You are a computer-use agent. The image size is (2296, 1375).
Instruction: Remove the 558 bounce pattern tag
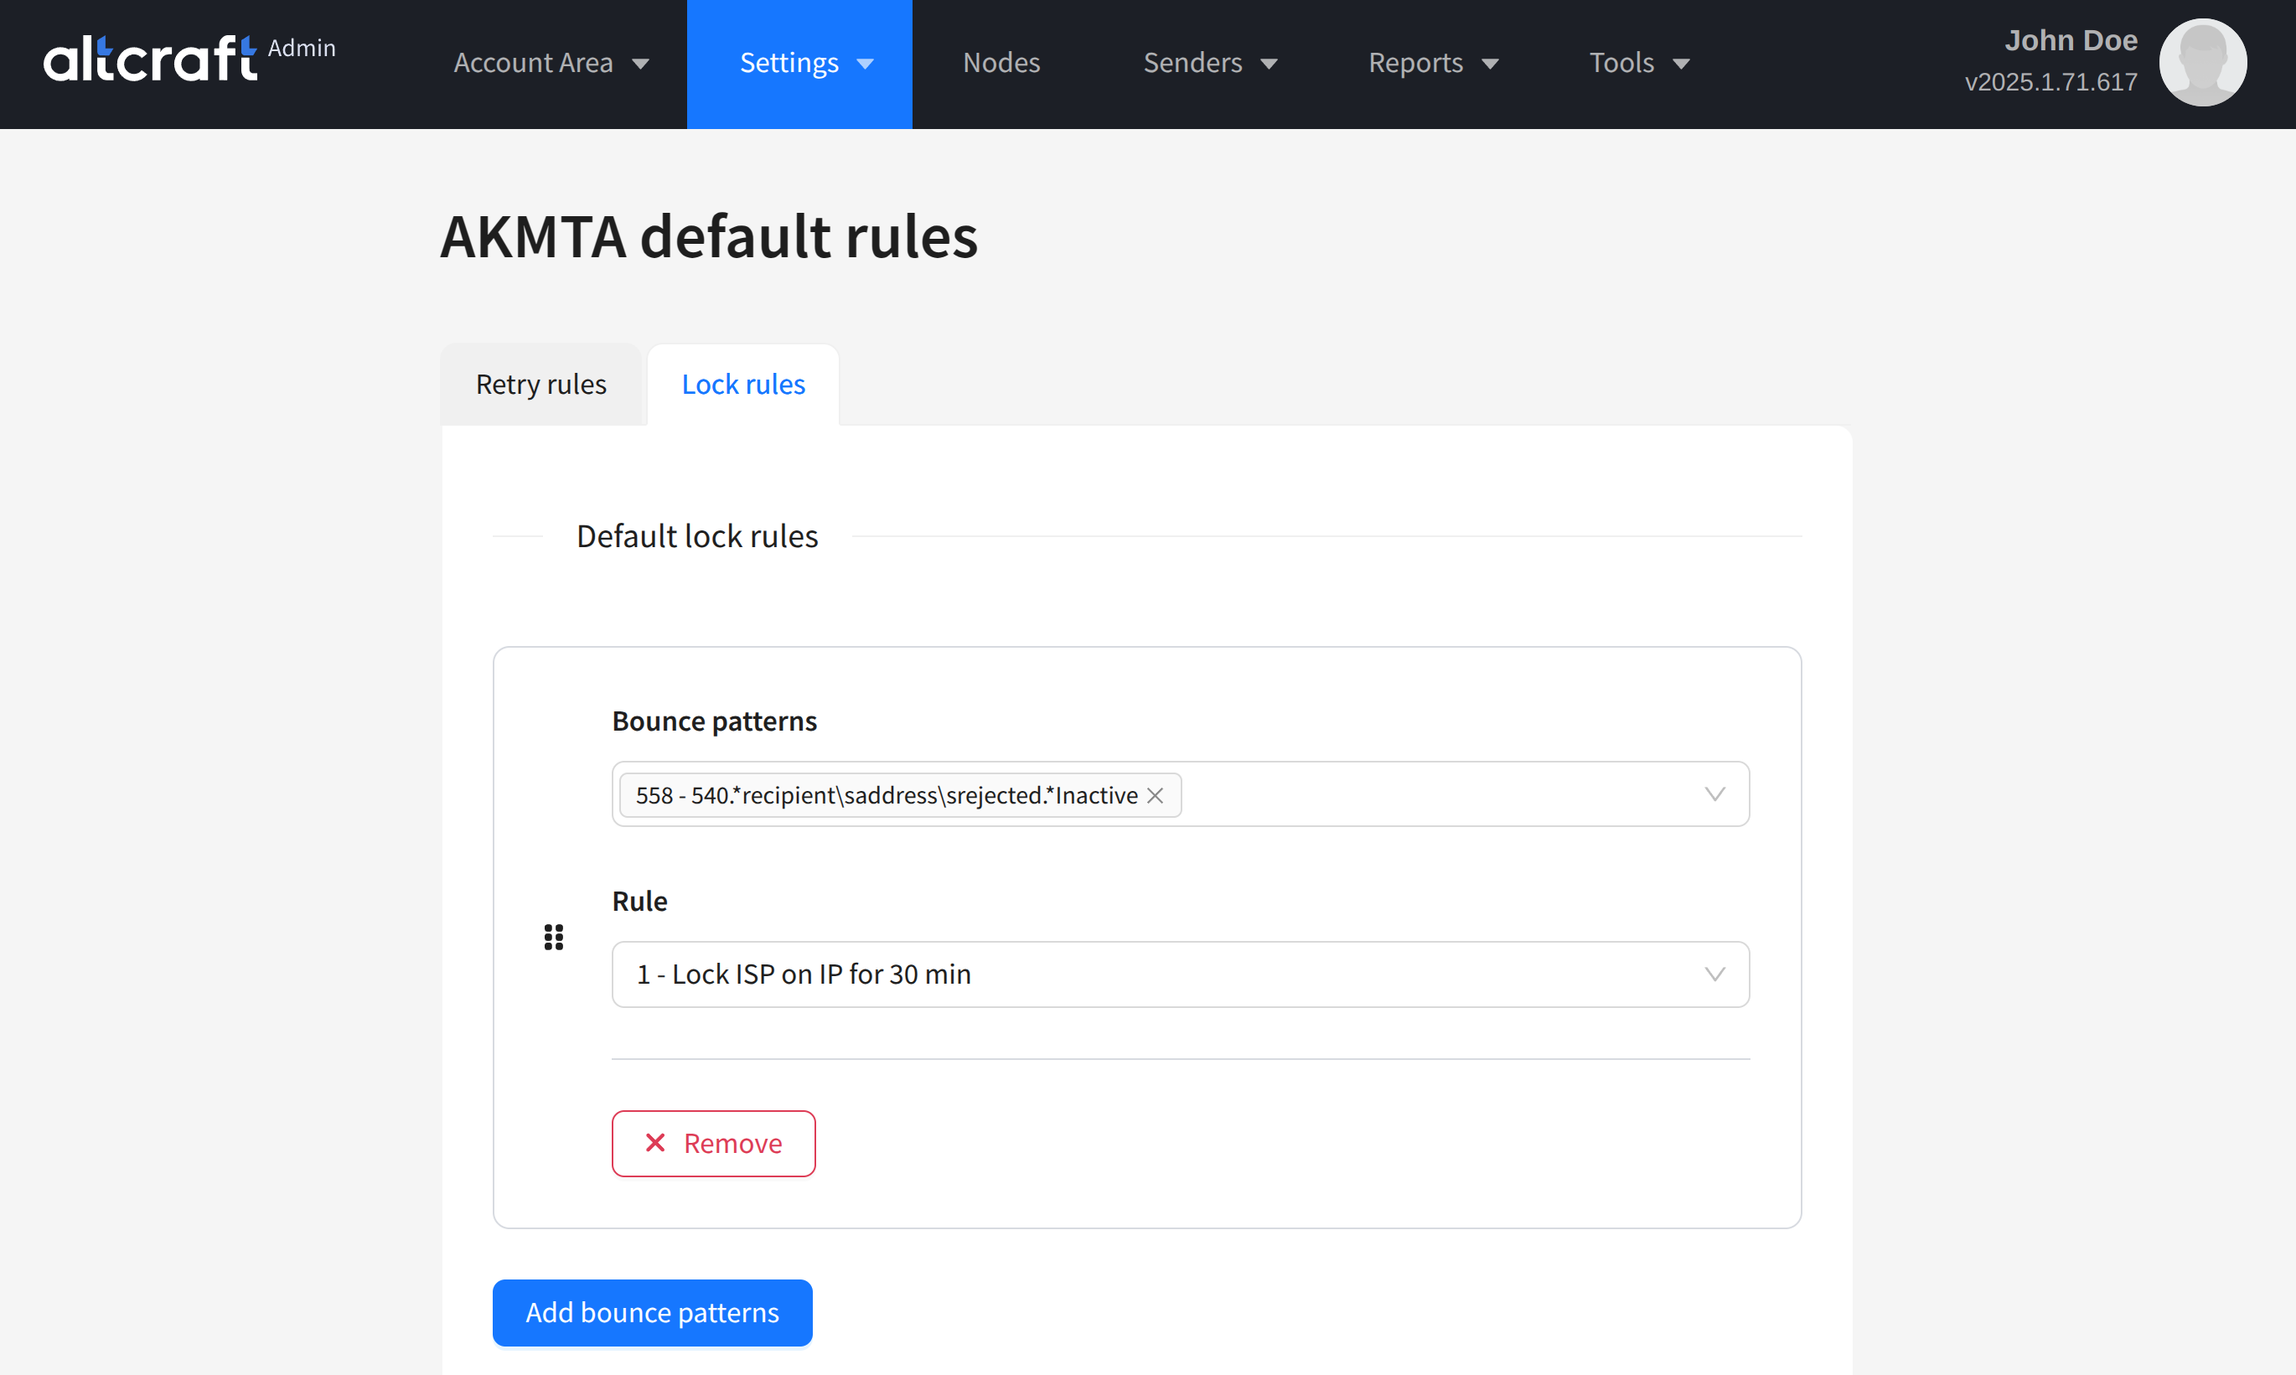point(1155,795)
